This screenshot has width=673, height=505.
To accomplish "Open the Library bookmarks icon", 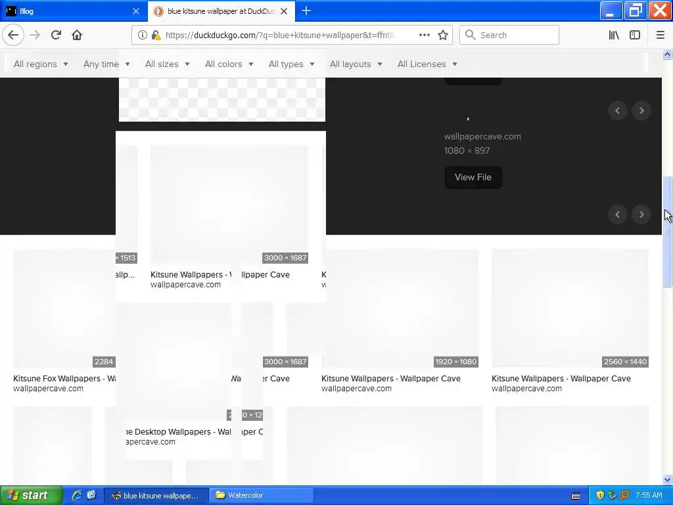I will point(614,36).
